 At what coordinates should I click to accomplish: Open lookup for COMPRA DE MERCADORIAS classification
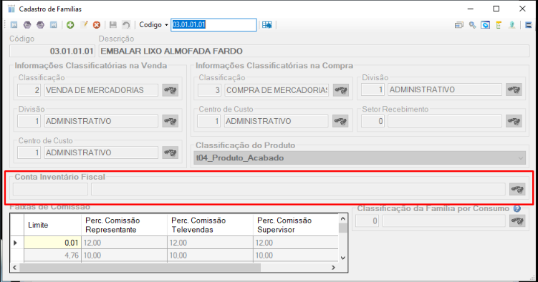341,90
